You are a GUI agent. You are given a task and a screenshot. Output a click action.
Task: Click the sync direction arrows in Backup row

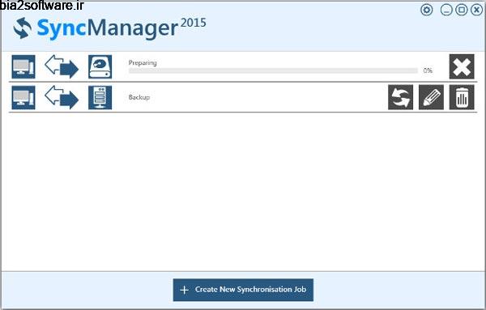tap(62, 97)
